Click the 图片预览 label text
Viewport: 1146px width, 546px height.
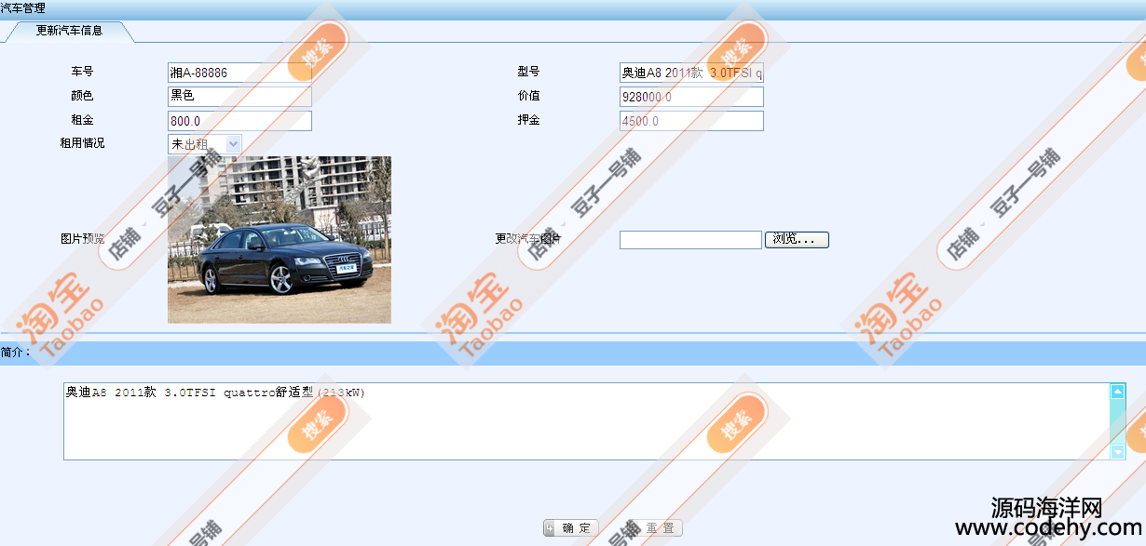coord(83,239)
